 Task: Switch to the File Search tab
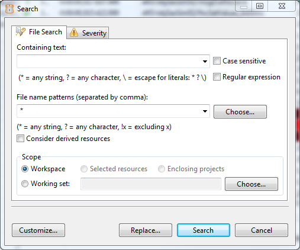39,32
